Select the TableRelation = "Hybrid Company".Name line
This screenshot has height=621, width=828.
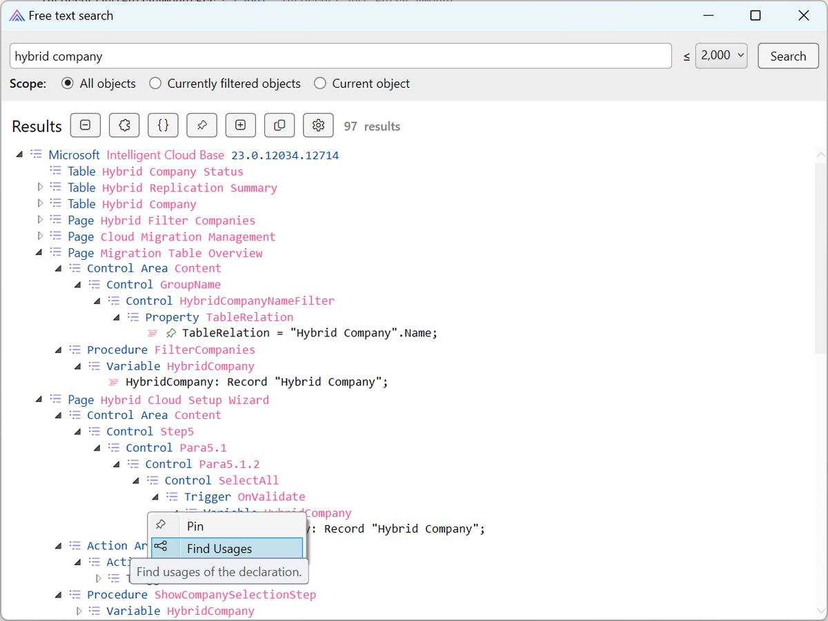(x=310, y=334)
